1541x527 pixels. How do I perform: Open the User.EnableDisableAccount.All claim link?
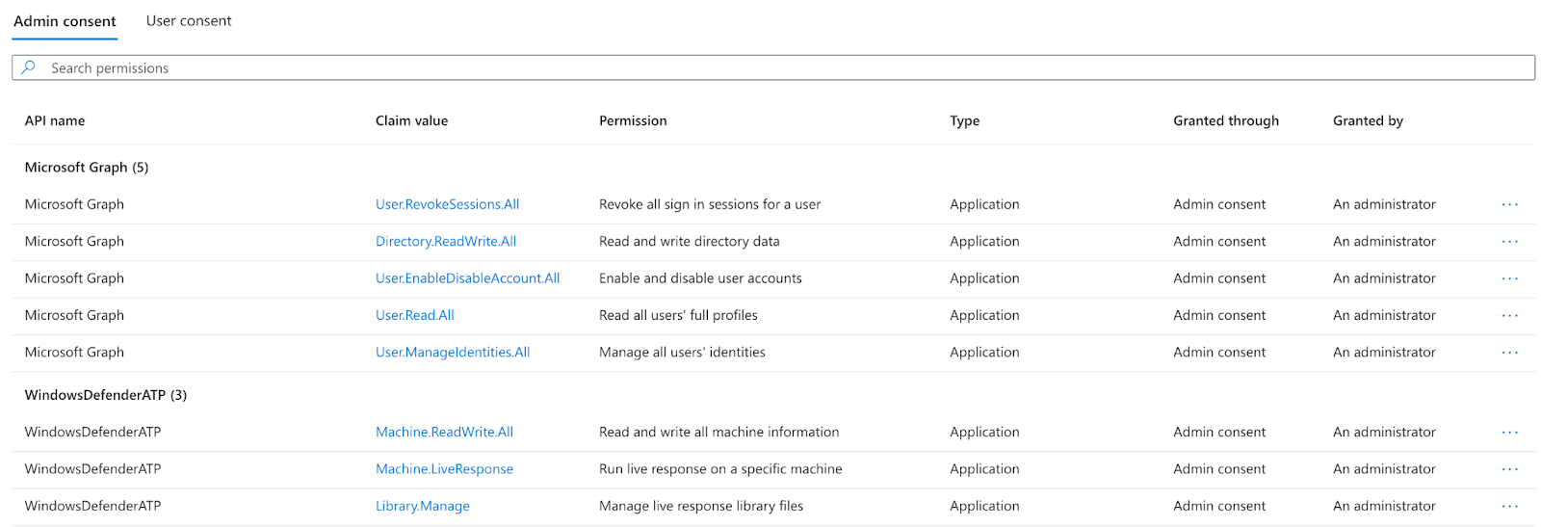click(x=467, y=278)
